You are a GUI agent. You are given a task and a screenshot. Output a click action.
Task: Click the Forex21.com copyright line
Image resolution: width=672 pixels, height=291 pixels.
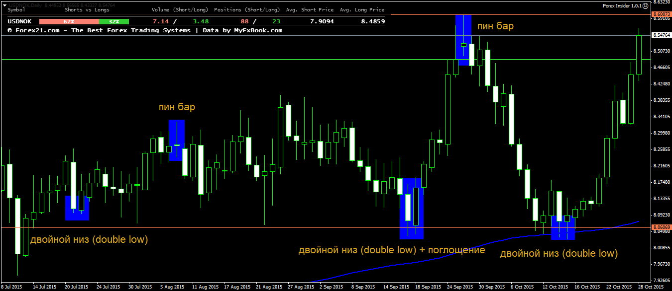(x=145, y=30)
